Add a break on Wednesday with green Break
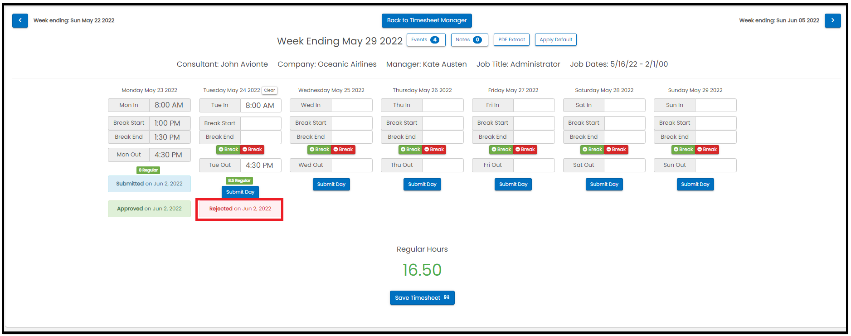851x336 pixels. click(x=319, y=150)
